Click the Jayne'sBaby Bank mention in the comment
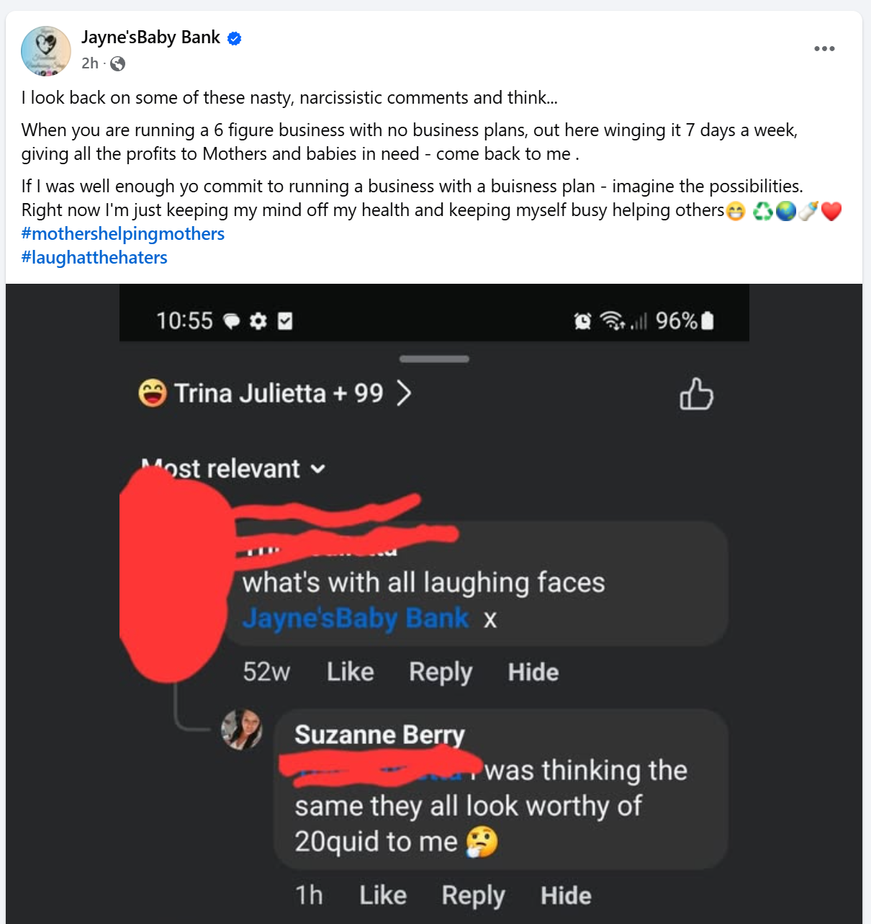 click(x=356, y=619)
